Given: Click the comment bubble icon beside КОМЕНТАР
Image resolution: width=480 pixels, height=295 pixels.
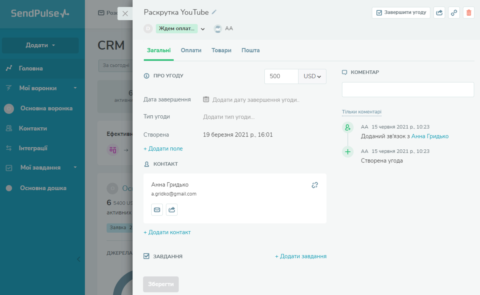Looking at the screenshot, I should point(345,72).
